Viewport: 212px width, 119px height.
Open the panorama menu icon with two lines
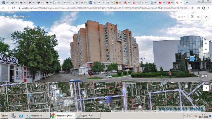pyautogui.click(x=198, y=17)
